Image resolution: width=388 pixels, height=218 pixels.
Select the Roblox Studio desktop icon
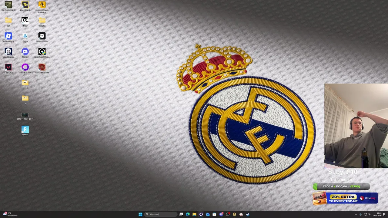(x=42, y=37)
